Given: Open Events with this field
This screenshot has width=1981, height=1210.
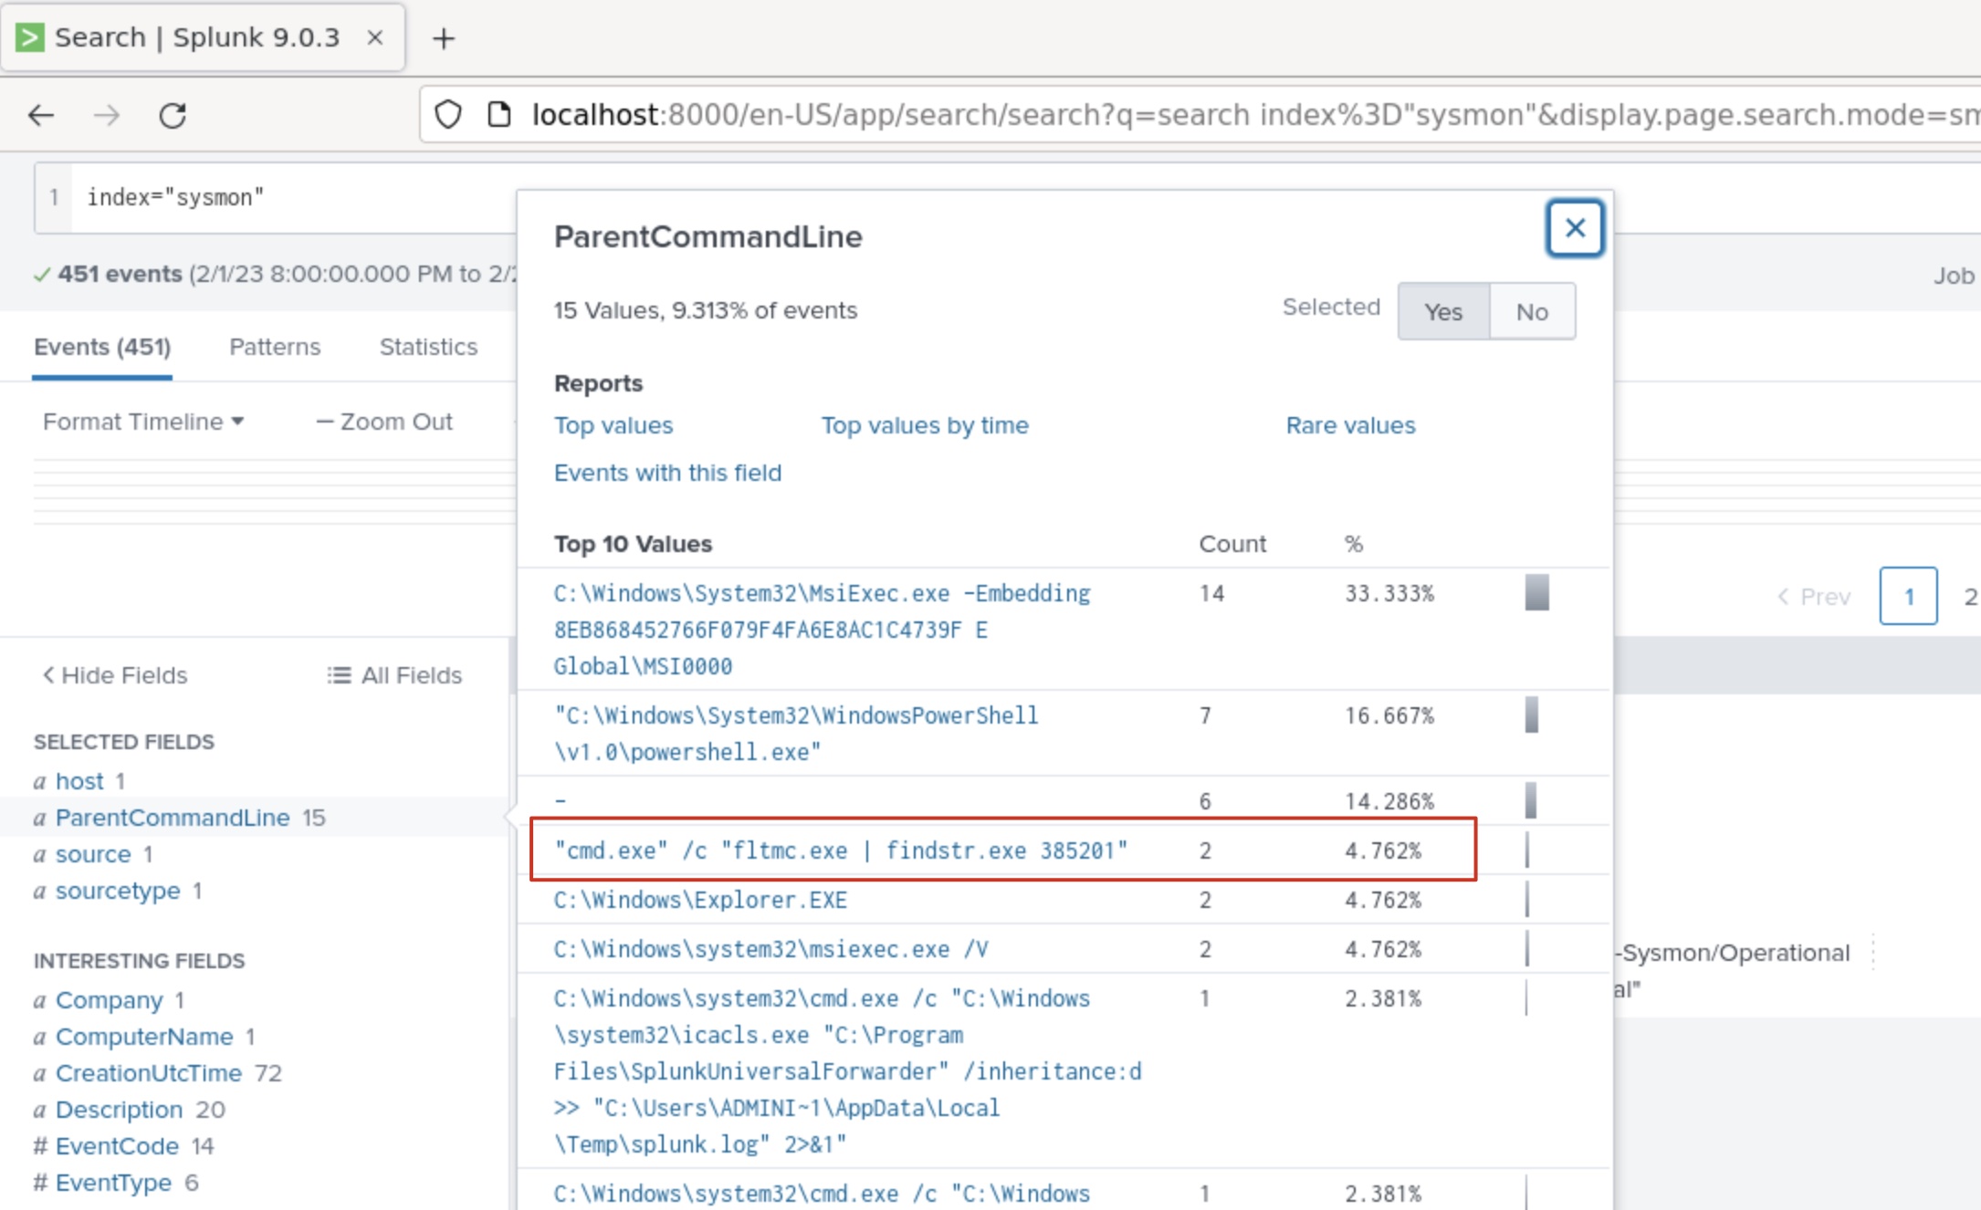Looking at the screenshot, I should coord(667,473).
